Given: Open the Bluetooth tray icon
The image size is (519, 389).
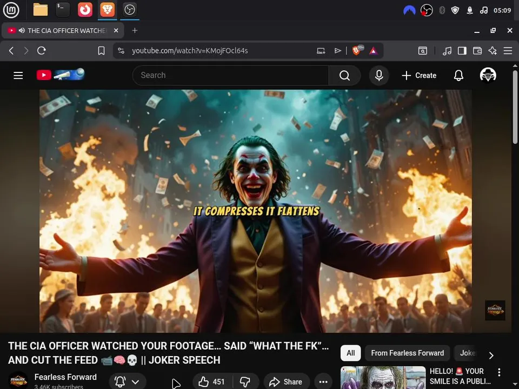Looking at the screenshot, I should 442,10.
